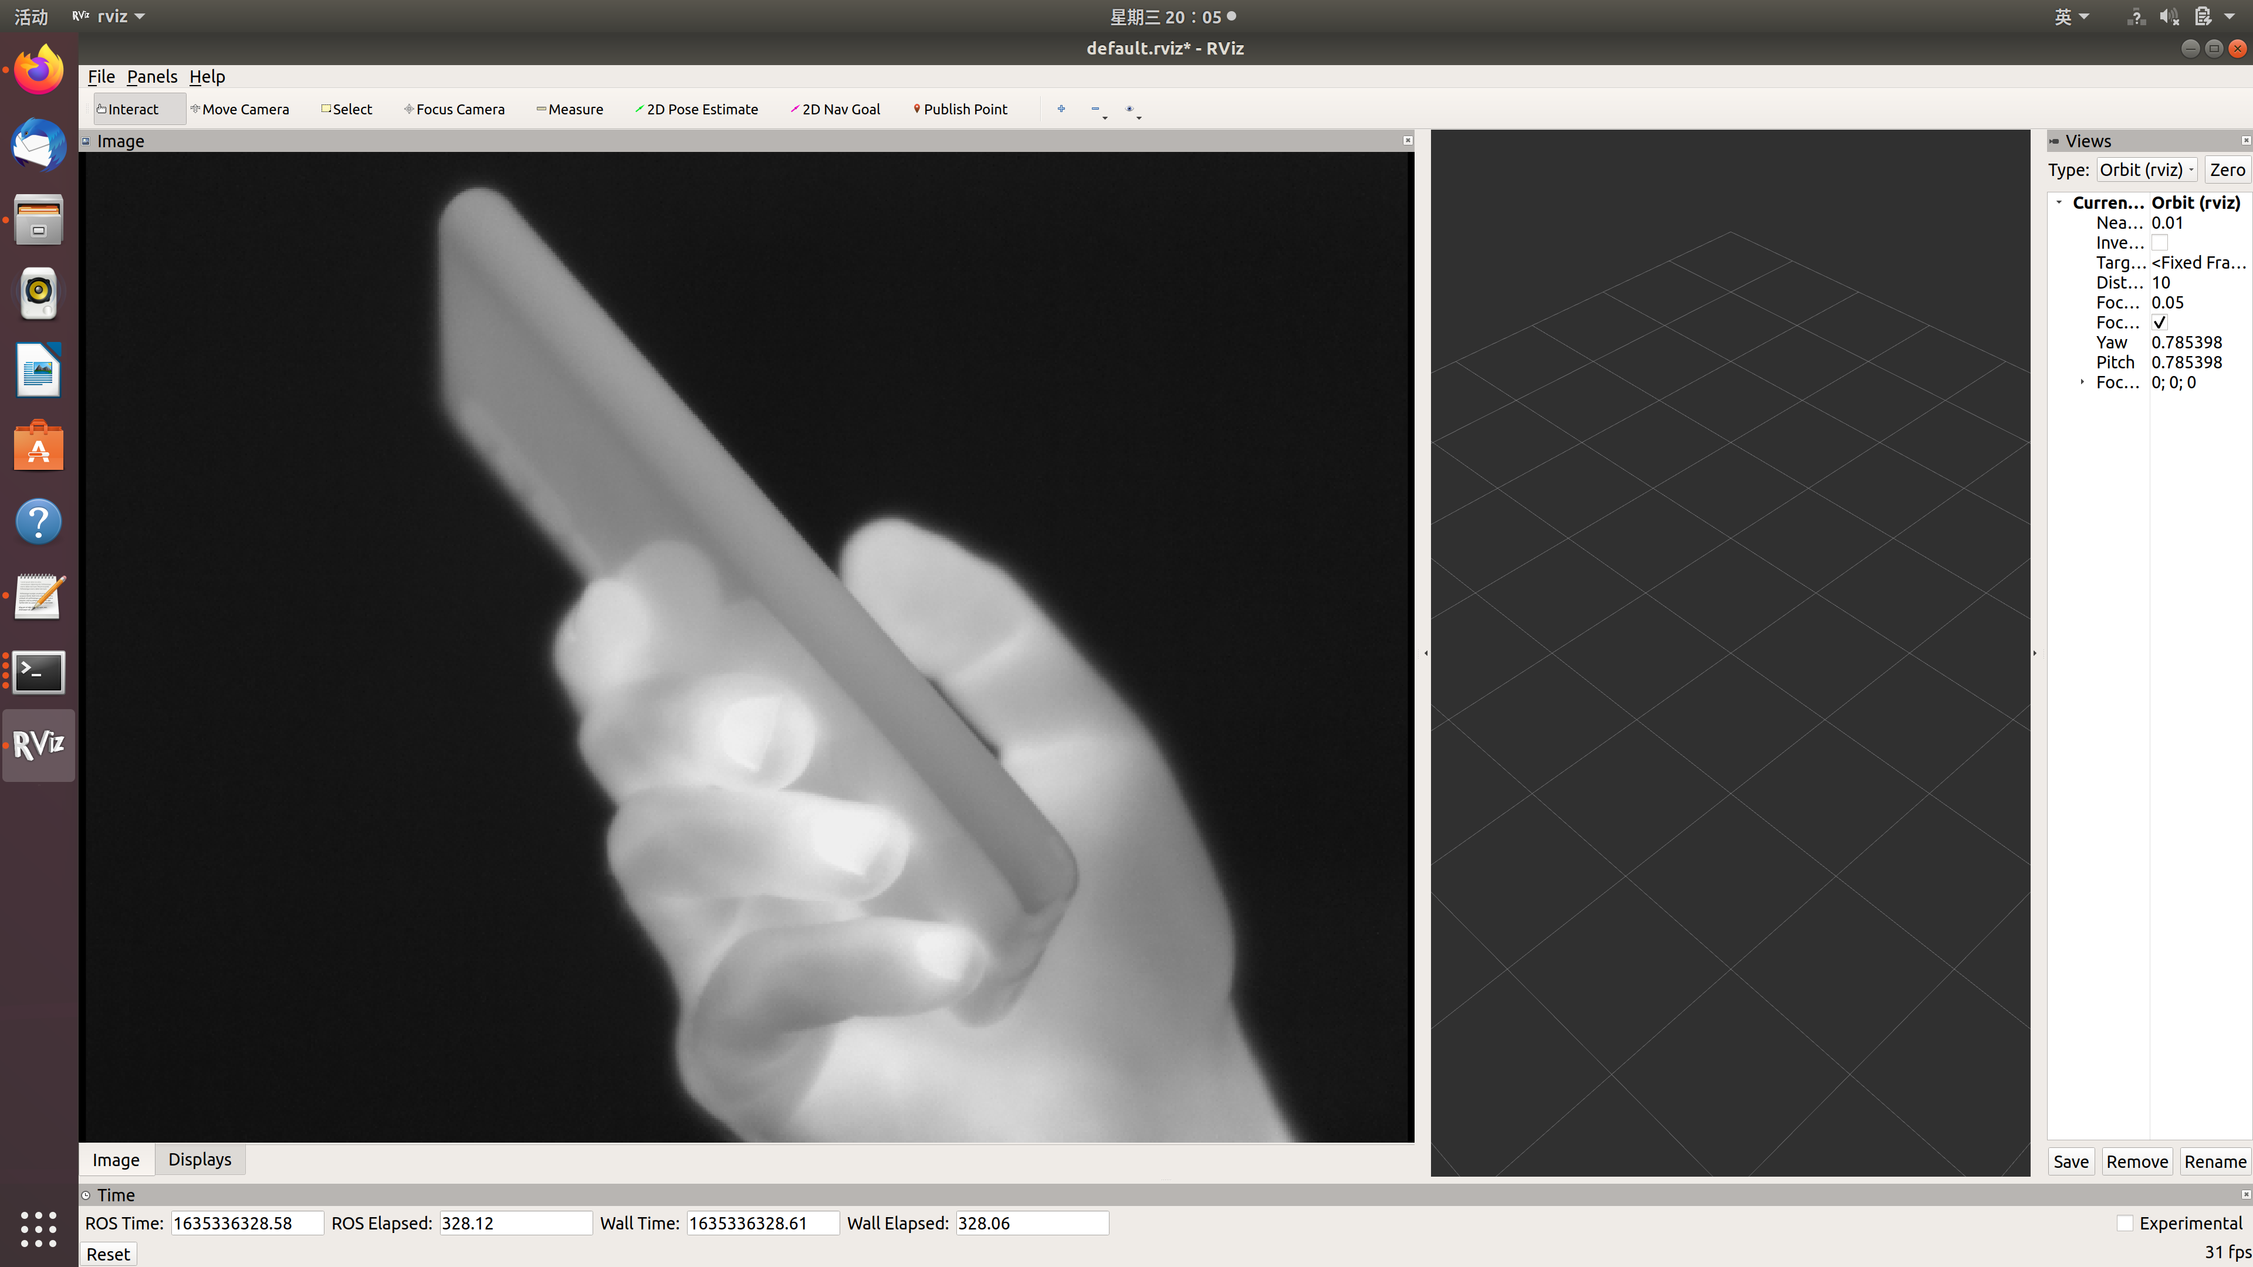Open Terminal from the dock
The height and width of the screenshot is (1267, 2253).
pos(39,672)
